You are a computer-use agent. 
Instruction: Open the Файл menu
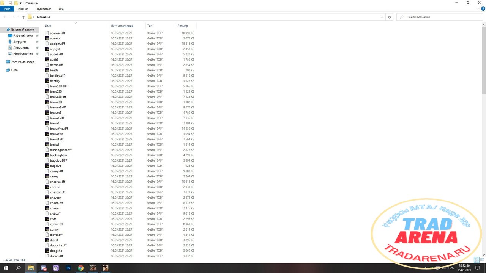[x=7, y=8]
